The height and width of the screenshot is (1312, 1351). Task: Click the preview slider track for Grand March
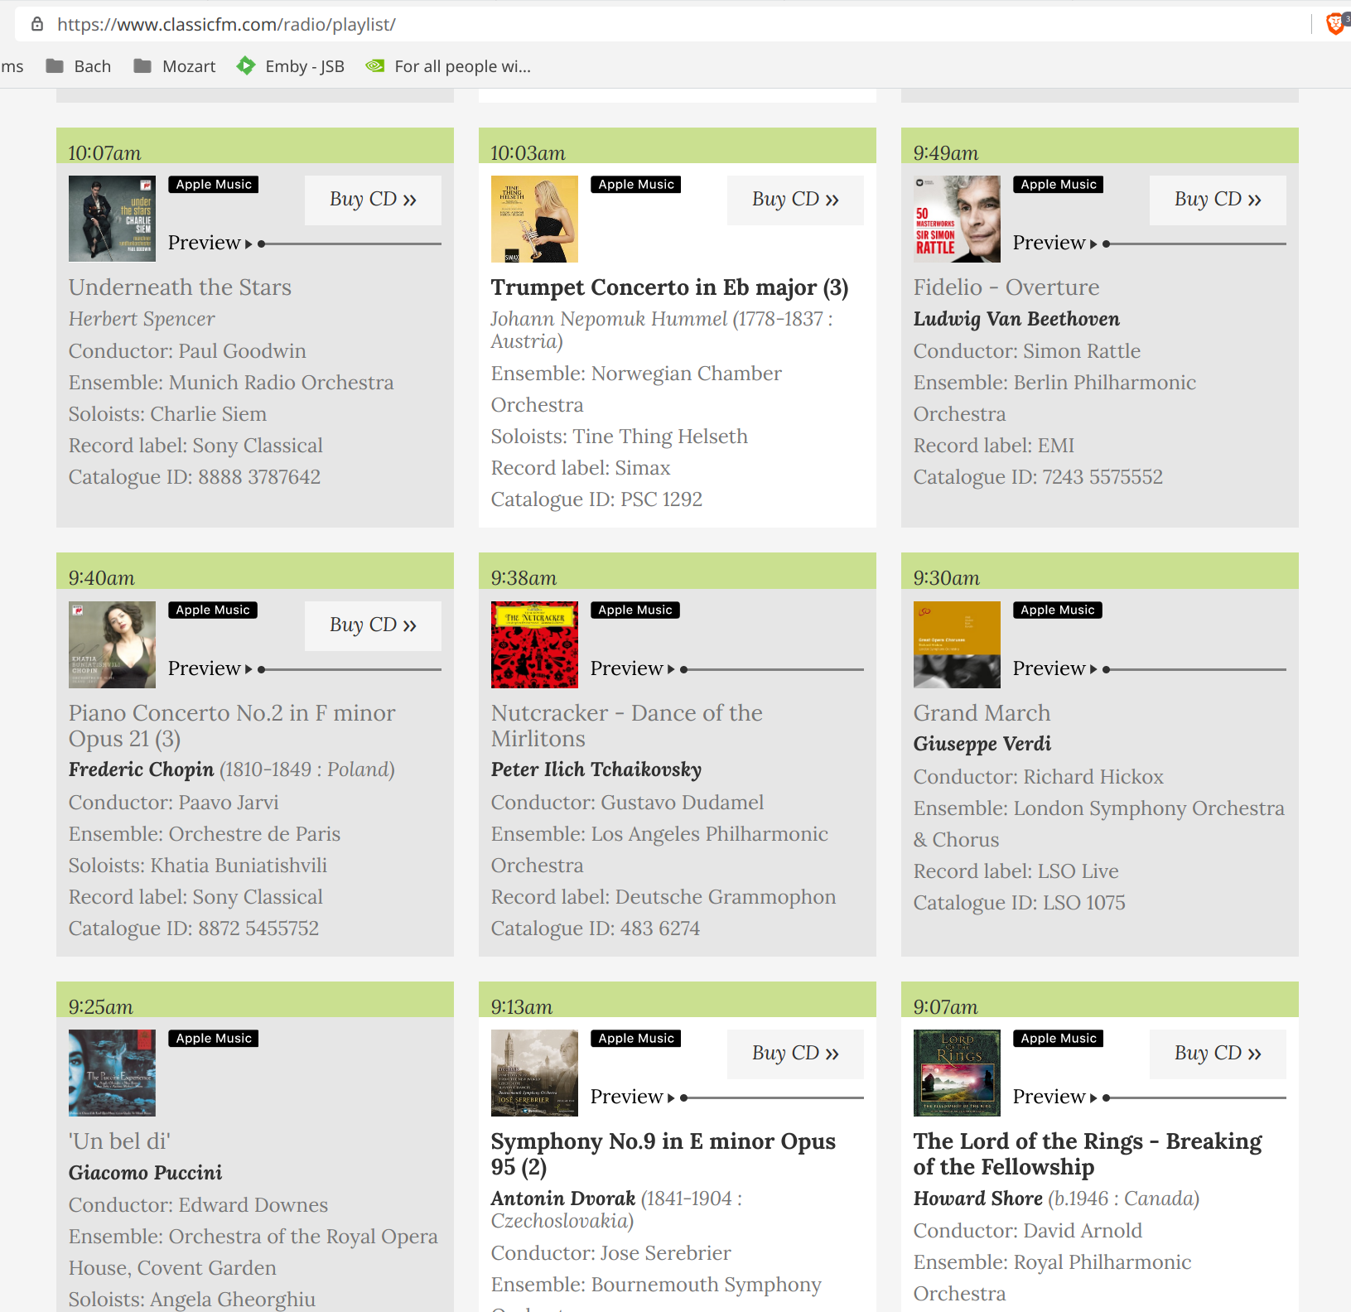point(1197,669)
